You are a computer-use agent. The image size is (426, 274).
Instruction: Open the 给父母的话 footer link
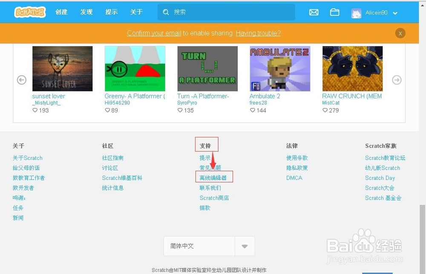click(26, 168)
